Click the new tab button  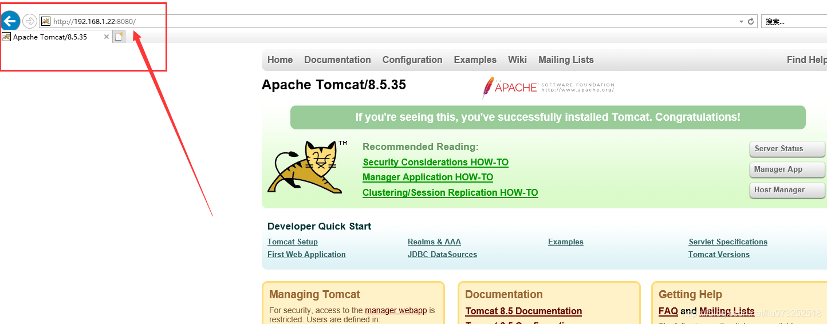[x=119, y=37]
